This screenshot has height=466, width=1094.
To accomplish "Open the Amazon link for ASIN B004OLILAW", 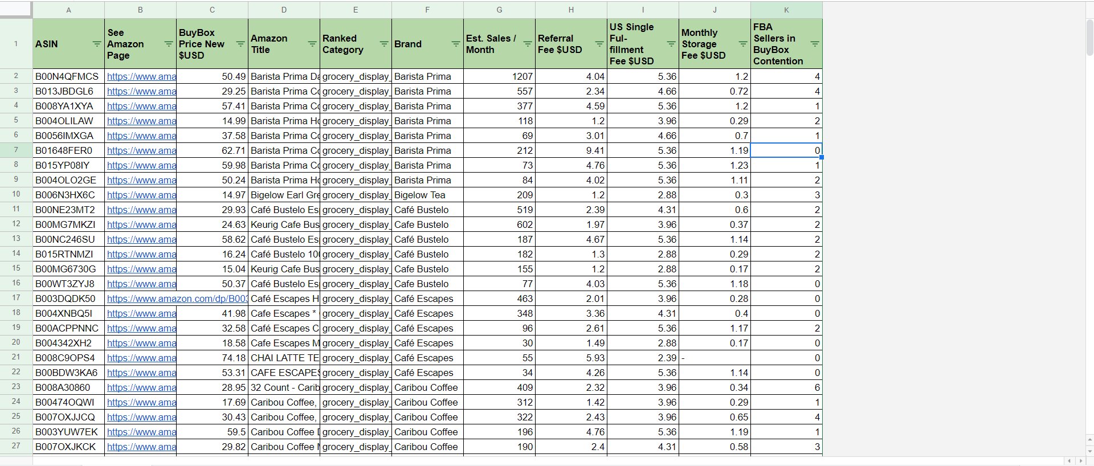I will click(141, 121).
